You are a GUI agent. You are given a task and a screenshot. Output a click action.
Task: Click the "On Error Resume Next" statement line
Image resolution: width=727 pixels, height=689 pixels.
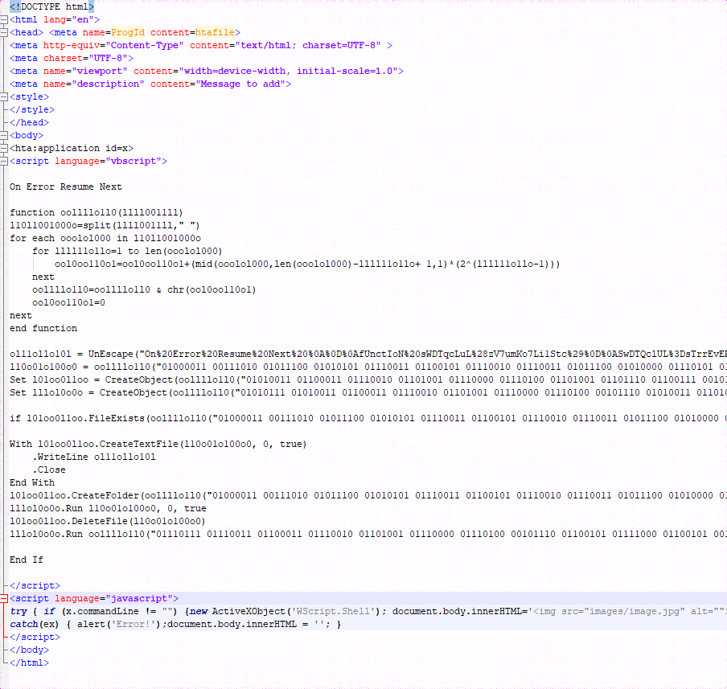pos(66,187)
